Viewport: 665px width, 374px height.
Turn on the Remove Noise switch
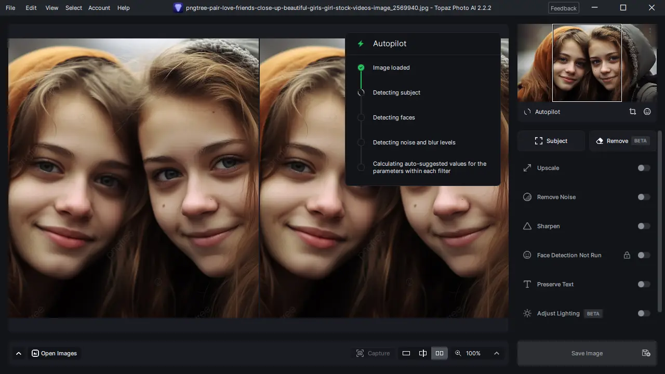pos(644,197)
